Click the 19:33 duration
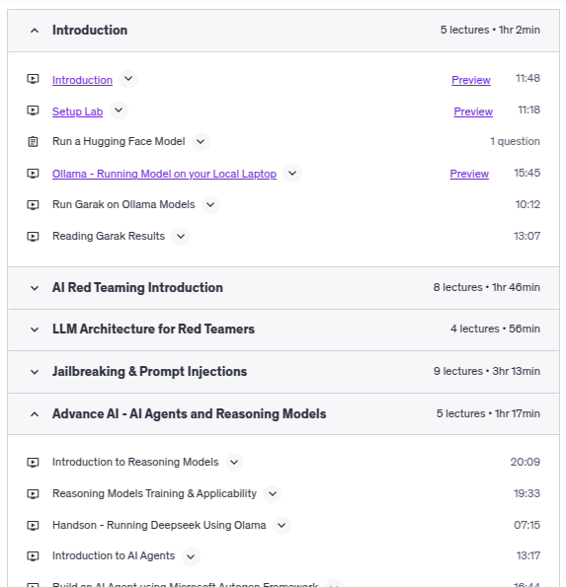Image resolution: width=566 pixels, height=587 pixels. coord(527,493)
